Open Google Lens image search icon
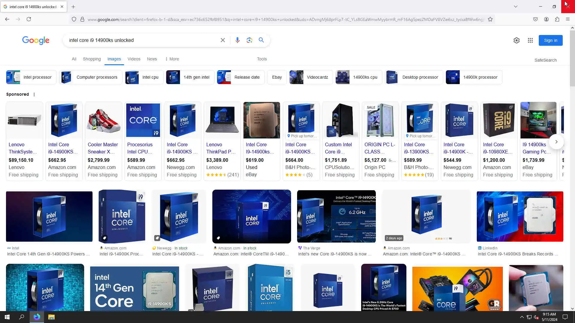Screen dimensions: 575x323 (249, 40)
